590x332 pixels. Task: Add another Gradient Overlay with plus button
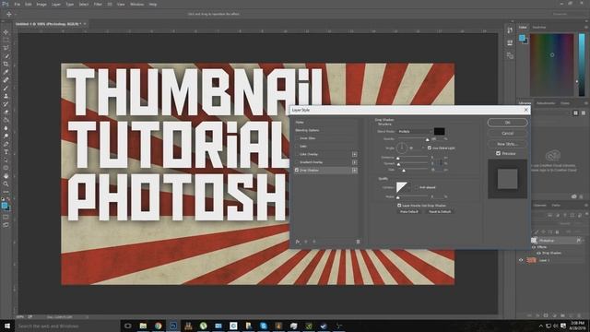point(354,162)
